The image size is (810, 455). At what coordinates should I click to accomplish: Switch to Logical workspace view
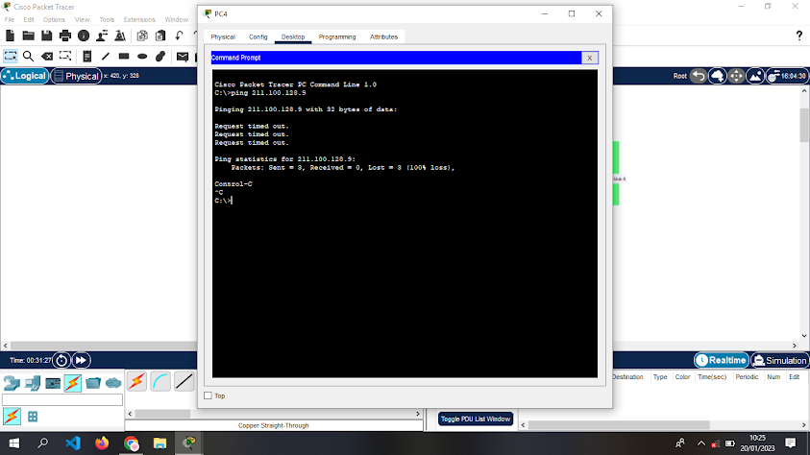click(24, 76)
